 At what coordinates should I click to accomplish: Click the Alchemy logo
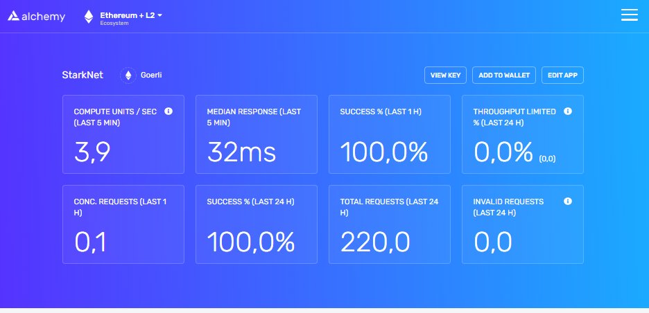pyautogui.click(x=37, y=17)
